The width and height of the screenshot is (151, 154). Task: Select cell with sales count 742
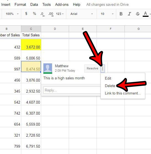[10, 110]
